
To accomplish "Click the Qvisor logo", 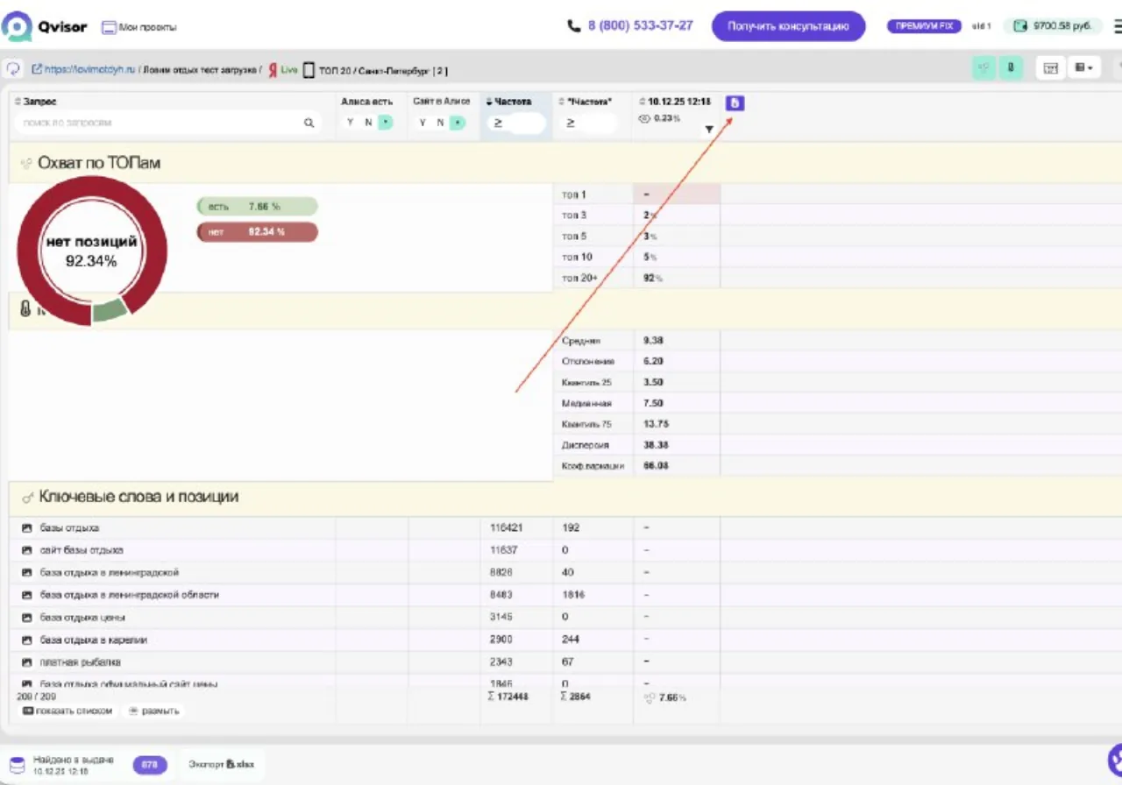I will (45, 26).
